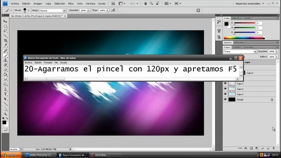Toggle the airbrush icon in the options bar

point(113,11)
